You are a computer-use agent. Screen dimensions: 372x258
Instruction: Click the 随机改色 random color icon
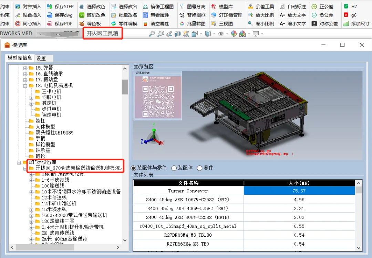click(x=82, y=15)
